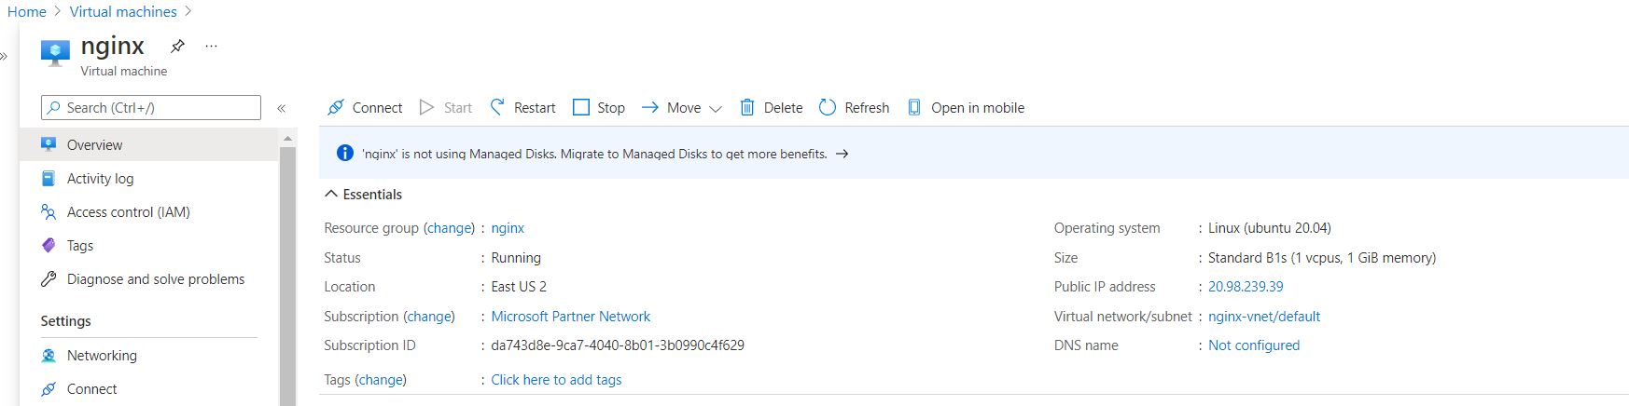
Task: Open the more options ellipsis next to nginx
Action: 211,46
